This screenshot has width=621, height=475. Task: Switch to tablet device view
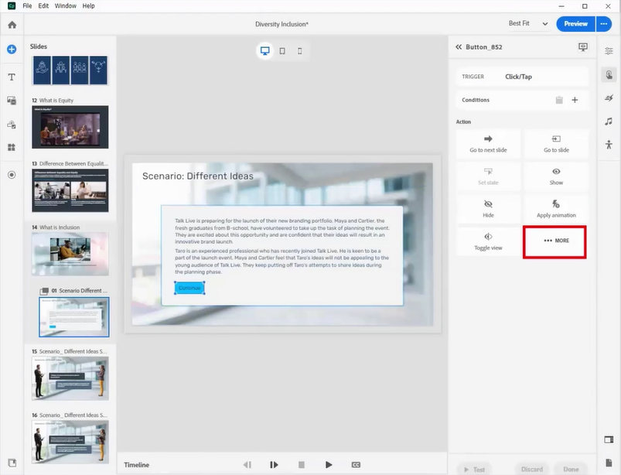coord(282,51)
